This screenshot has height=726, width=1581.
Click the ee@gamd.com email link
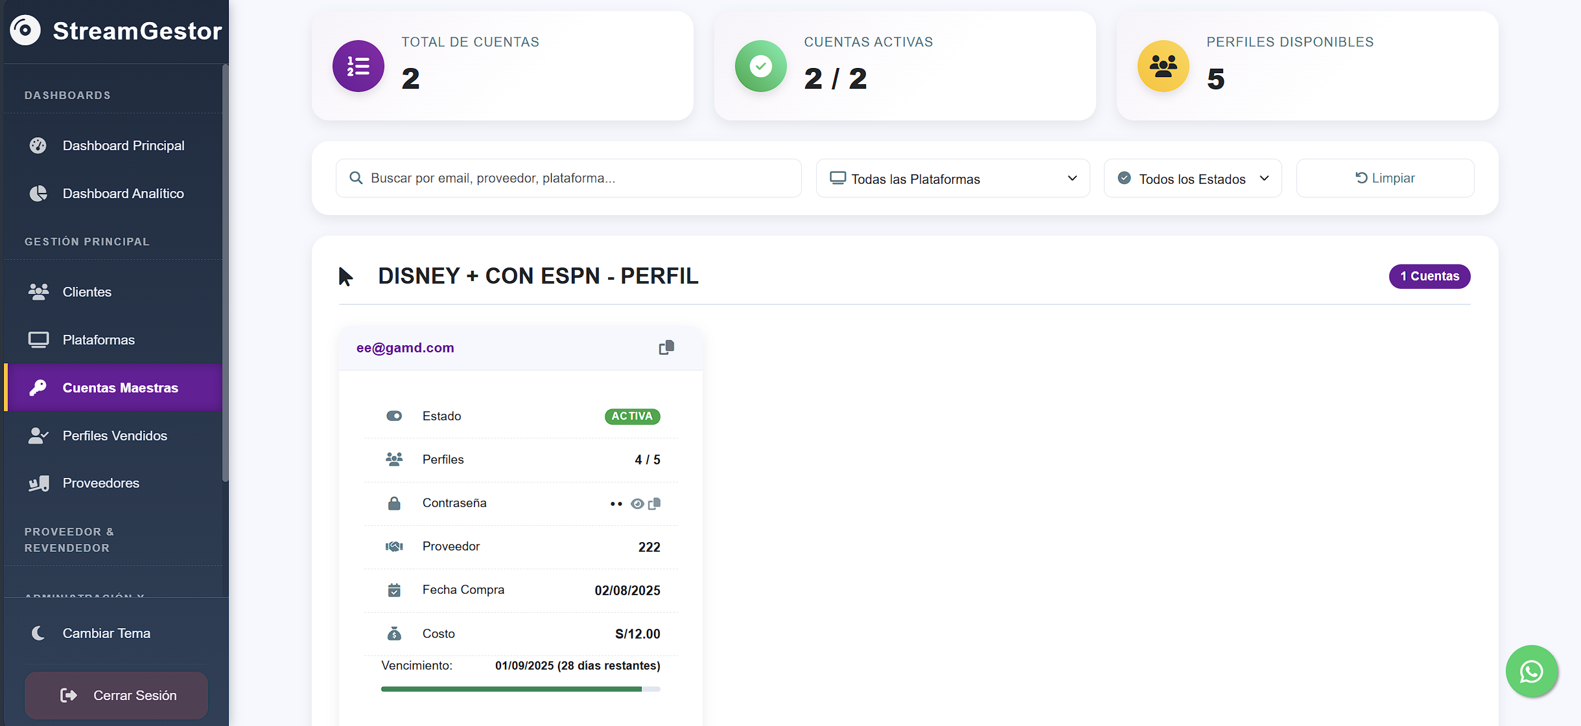pos(405,348)
